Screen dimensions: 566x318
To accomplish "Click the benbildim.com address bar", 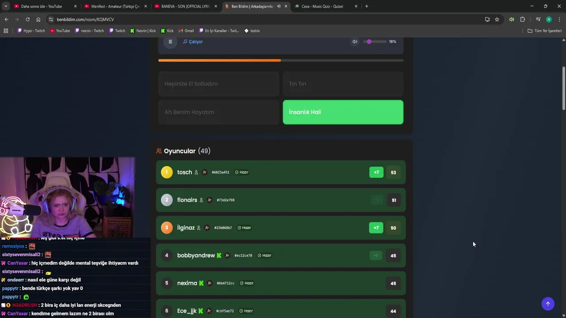I will pyautogui.click(x=265, y=19).
